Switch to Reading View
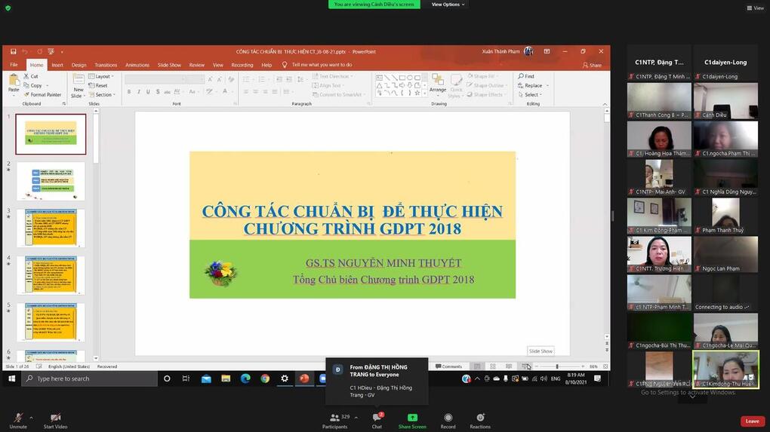Viewport: 770px width, 432px height. coord(509,366)
